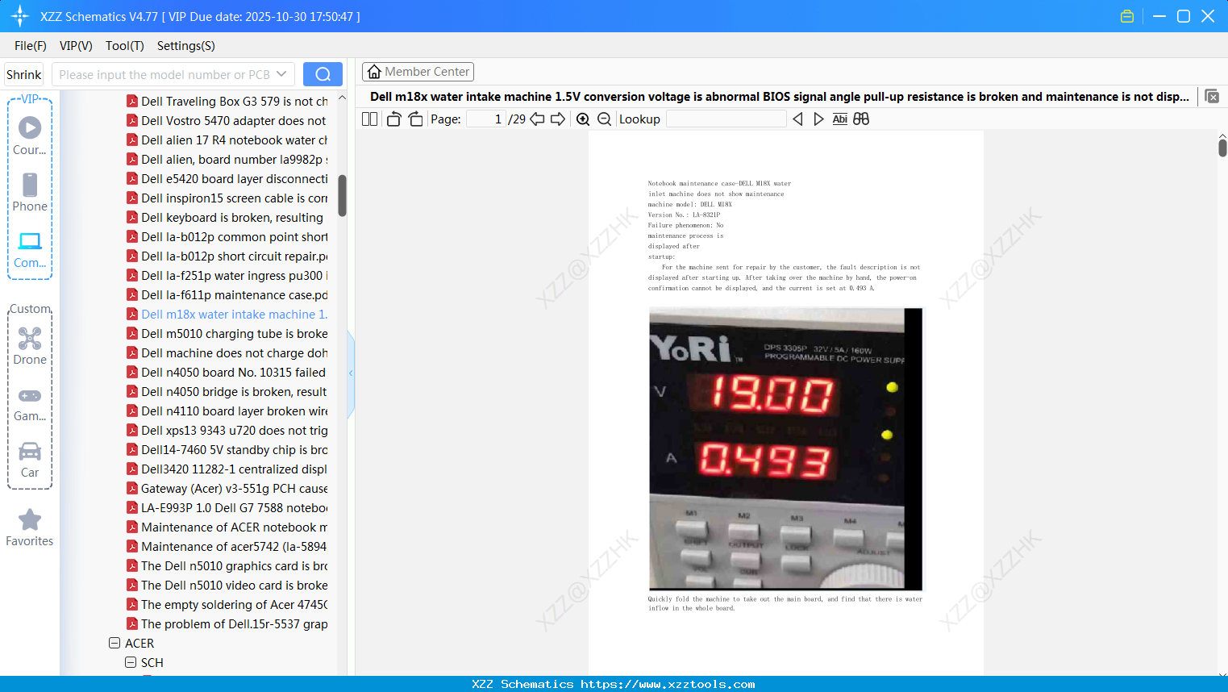1228x692 pixels.
Task: Go to the next page arrow
Action: [558, 119]
